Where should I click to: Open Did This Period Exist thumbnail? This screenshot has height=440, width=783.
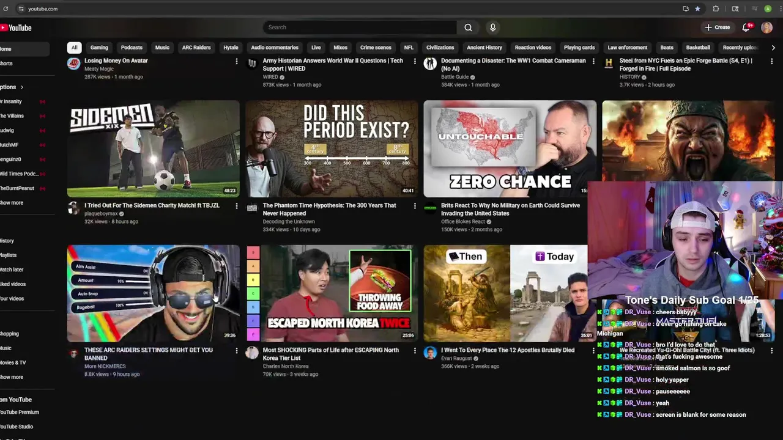pyautogui.click(x=332, y=148)
